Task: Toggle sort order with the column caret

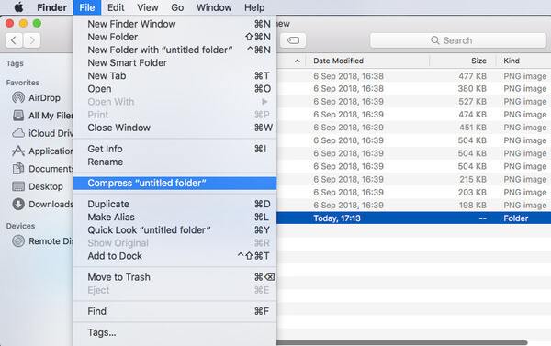Action: point(298,61)
